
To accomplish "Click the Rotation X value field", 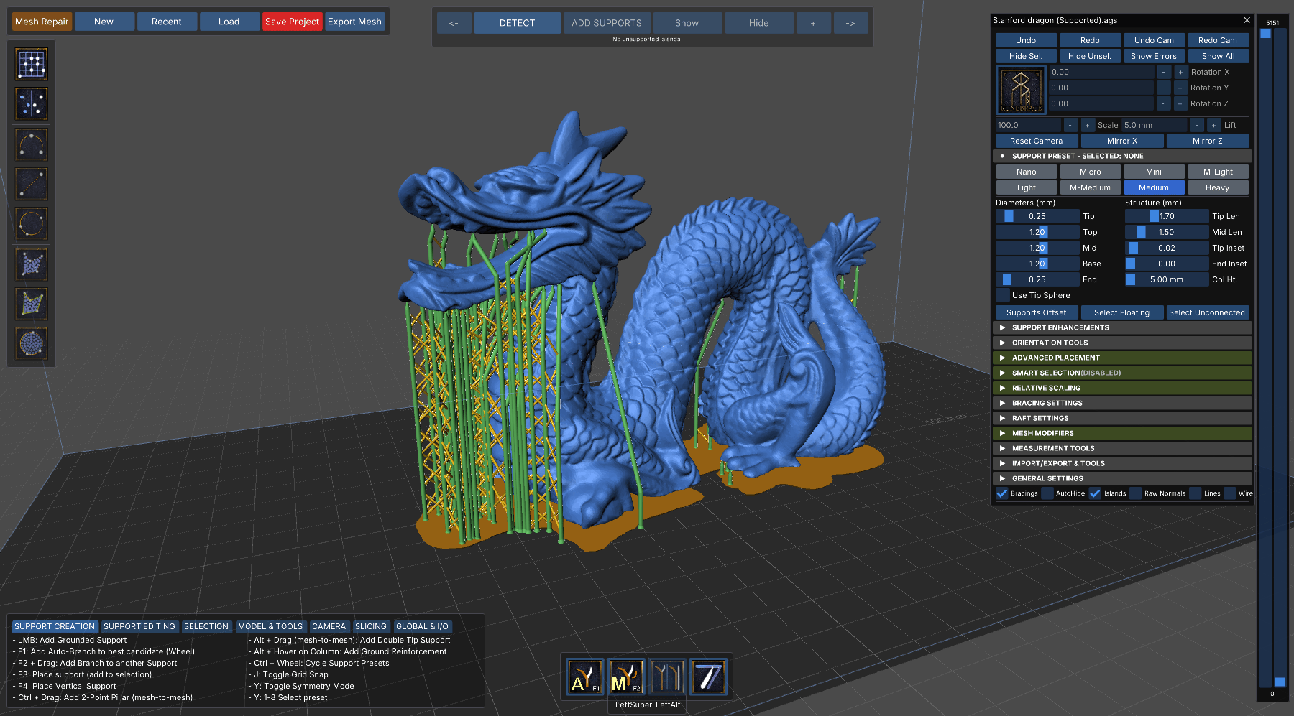I will [x=1101, y=72].
